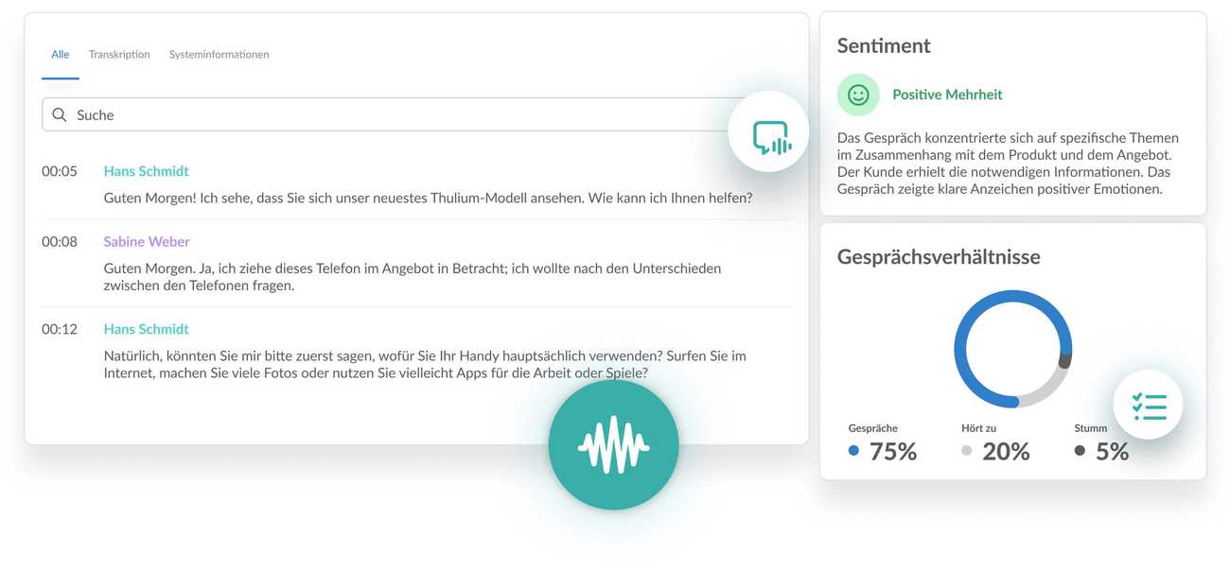This screenshot has height=571, width=1230.
Task: Click the gray dot next to Hört zu
Action: click(966, 451)
